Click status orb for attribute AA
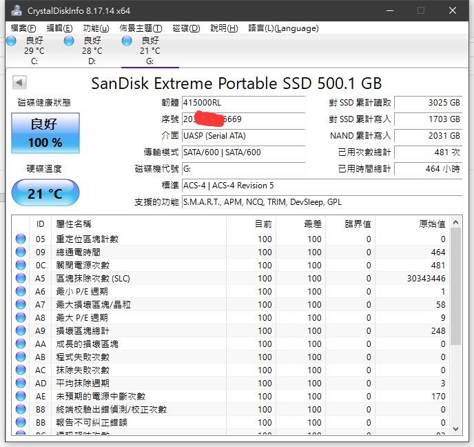The width and height of the screenshot is (474, 447). pyautogui.click(x=21, y=344)
